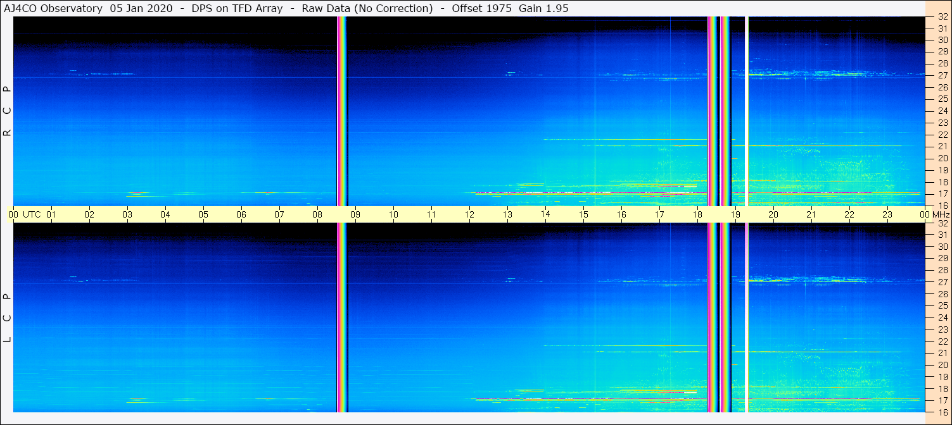
Task: Click the 21 hour mark on time axis
Action: pos(811,214)
